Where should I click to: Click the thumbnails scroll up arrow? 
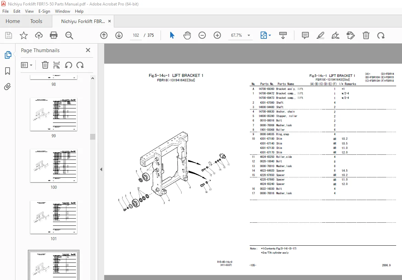click(x=93, y=78)
